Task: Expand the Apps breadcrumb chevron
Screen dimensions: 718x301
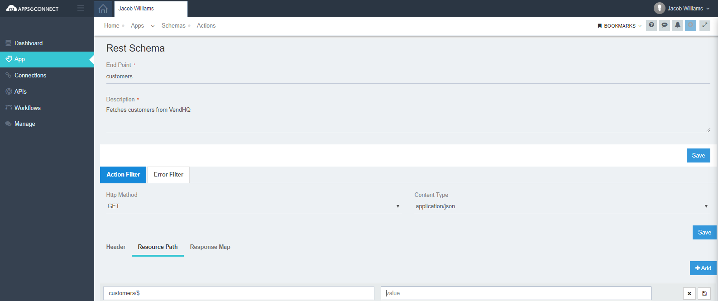Action: [x=153, y=26]
